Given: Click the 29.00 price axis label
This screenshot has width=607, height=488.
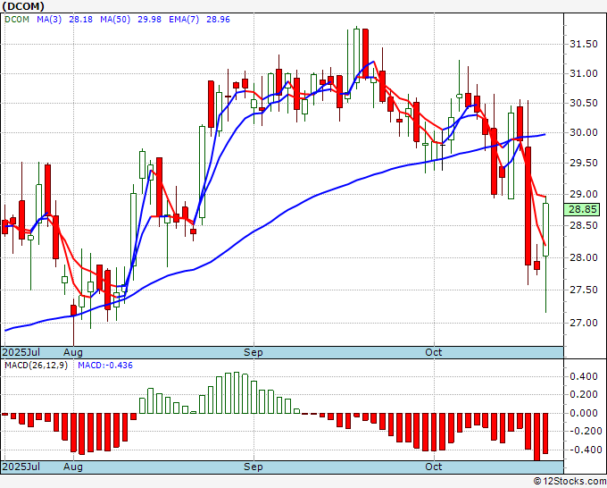Looking at the screenshot, I should point(584,194).
